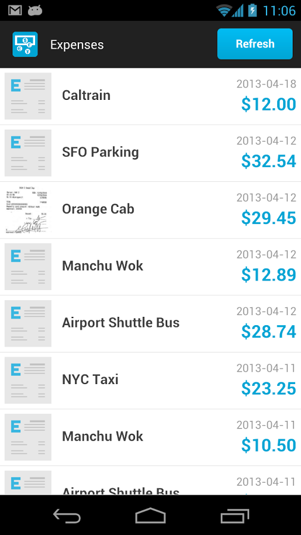
Task: Tap the Android debug notification icon
Action: (35, 11)
